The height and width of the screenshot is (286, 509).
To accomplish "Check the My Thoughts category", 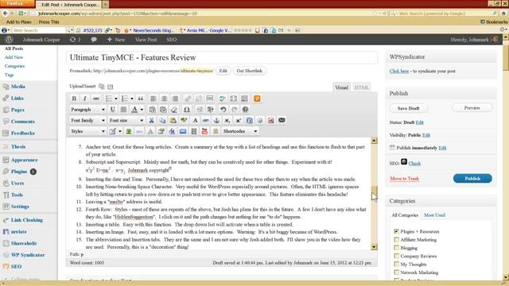I will pos(396,264).
